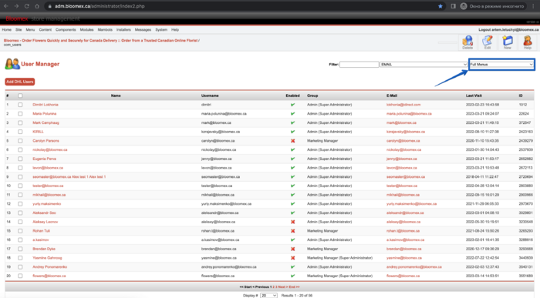Select the checkbox for Brendan Dyke
Image resolution: width=540 pixels, height=298 pixels.
(x=20, y=249)
